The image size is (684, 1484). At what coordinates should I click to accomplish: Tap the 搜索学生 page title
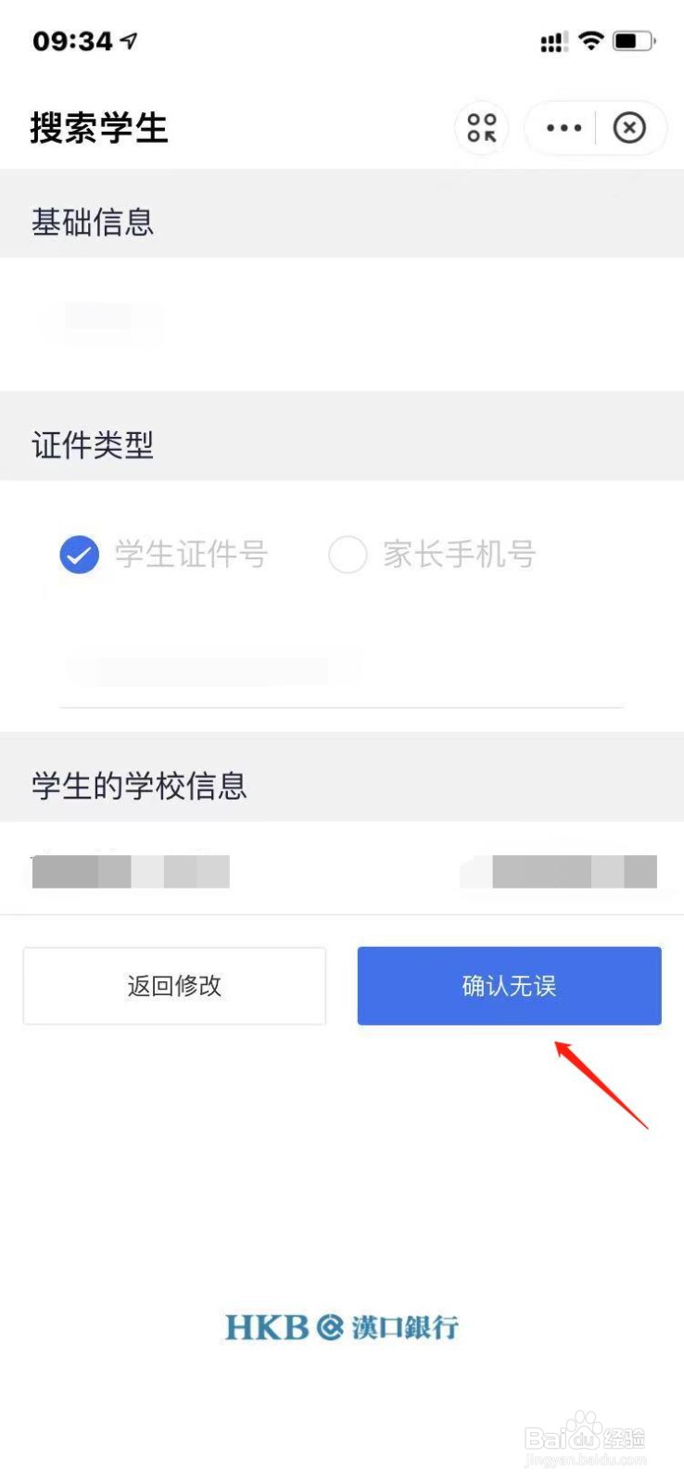[99, 128]
